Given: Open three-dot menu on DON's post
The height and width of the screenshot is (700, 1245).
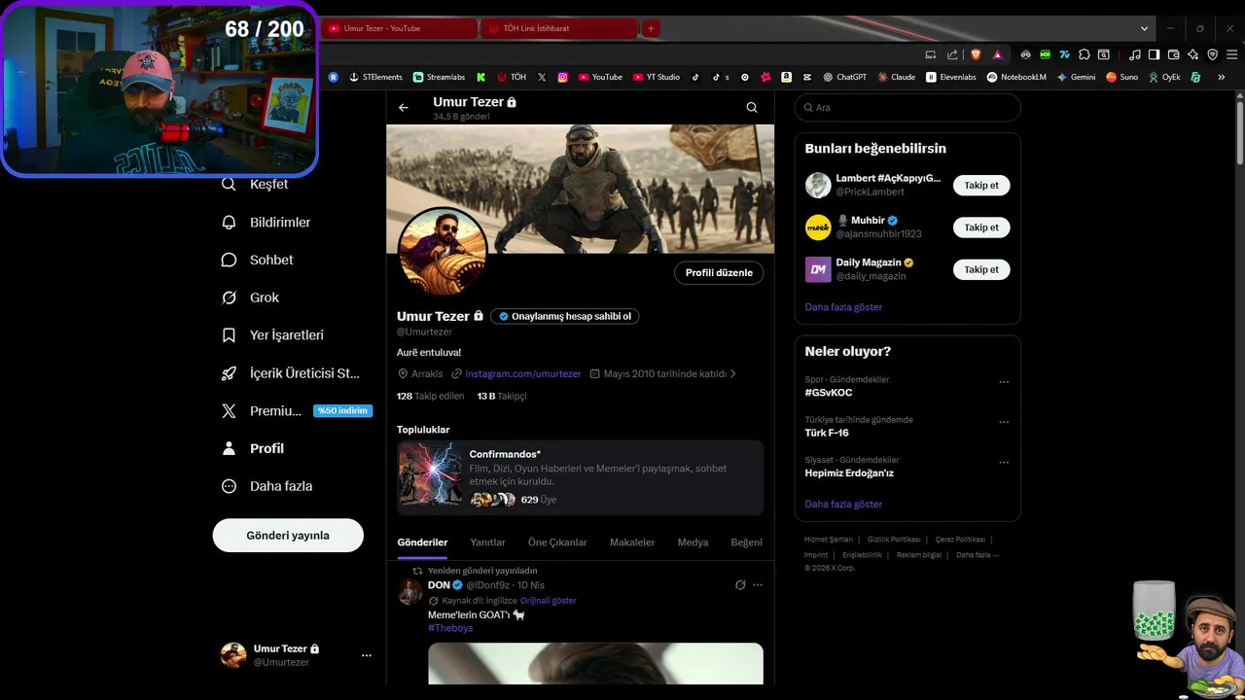Looking at the screenshot, I should coord(758,585).
